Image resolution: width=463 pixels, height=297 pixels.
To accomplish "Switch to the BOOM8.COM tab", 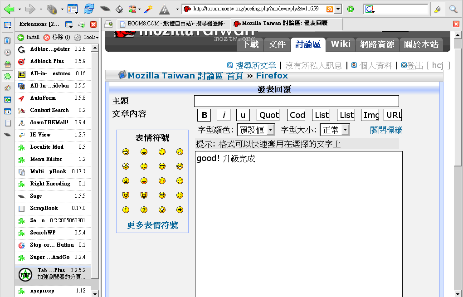I will (172, 24).
